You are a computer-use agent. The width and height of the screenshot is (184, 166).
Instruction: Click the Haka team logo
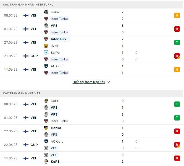(46, 12)
